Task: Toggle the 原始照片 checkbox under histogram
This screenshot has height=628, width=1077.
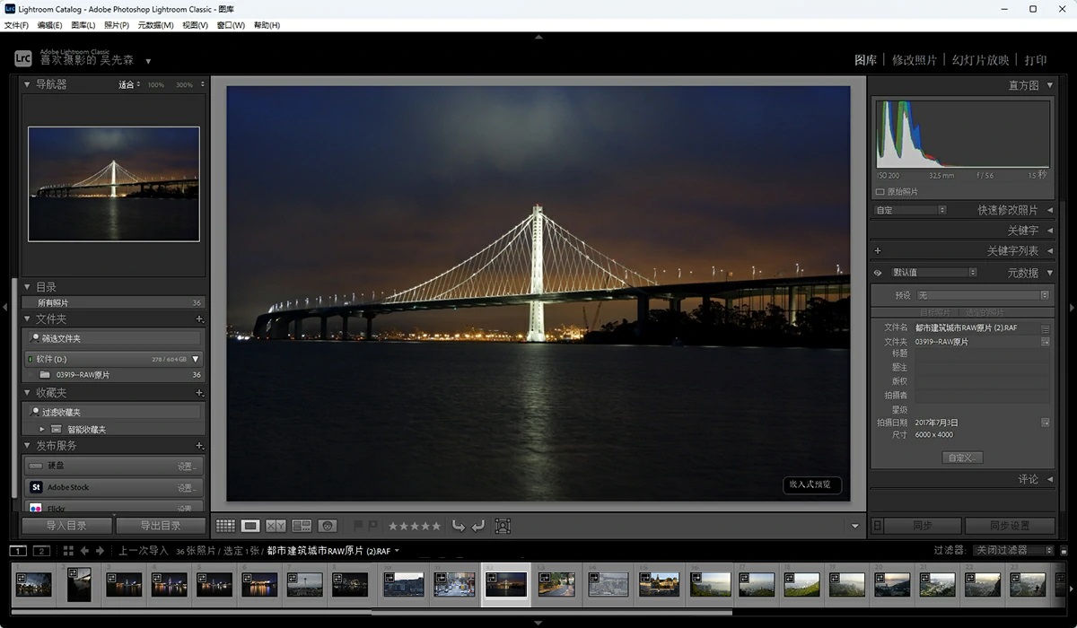Action: [x=880, y=192]
